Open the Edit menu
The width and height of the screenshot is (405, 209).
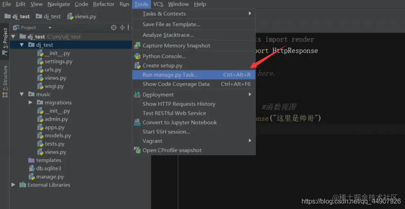[20, 4]
